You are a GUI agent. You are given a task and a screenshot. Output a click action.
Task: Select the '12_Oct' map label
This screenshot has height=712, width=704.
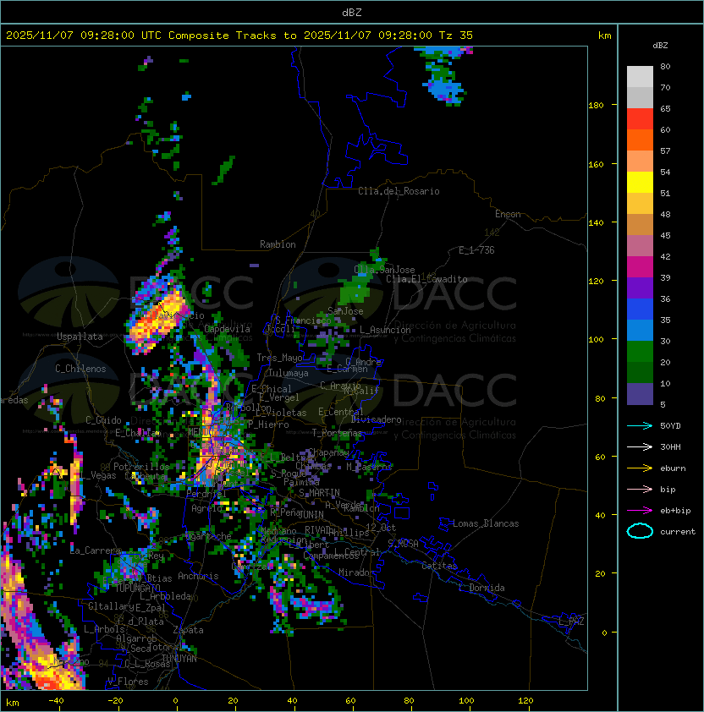point(381,528)
